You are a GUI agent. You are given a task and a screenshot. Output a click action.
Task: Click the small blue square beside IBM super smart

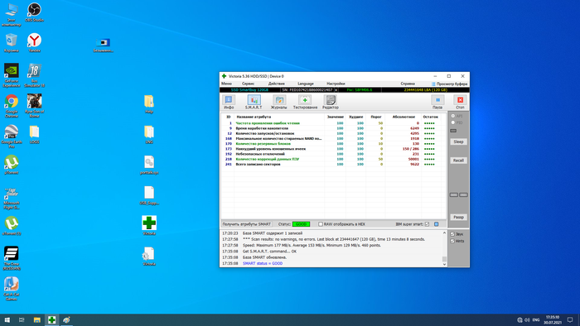point(436,224)
